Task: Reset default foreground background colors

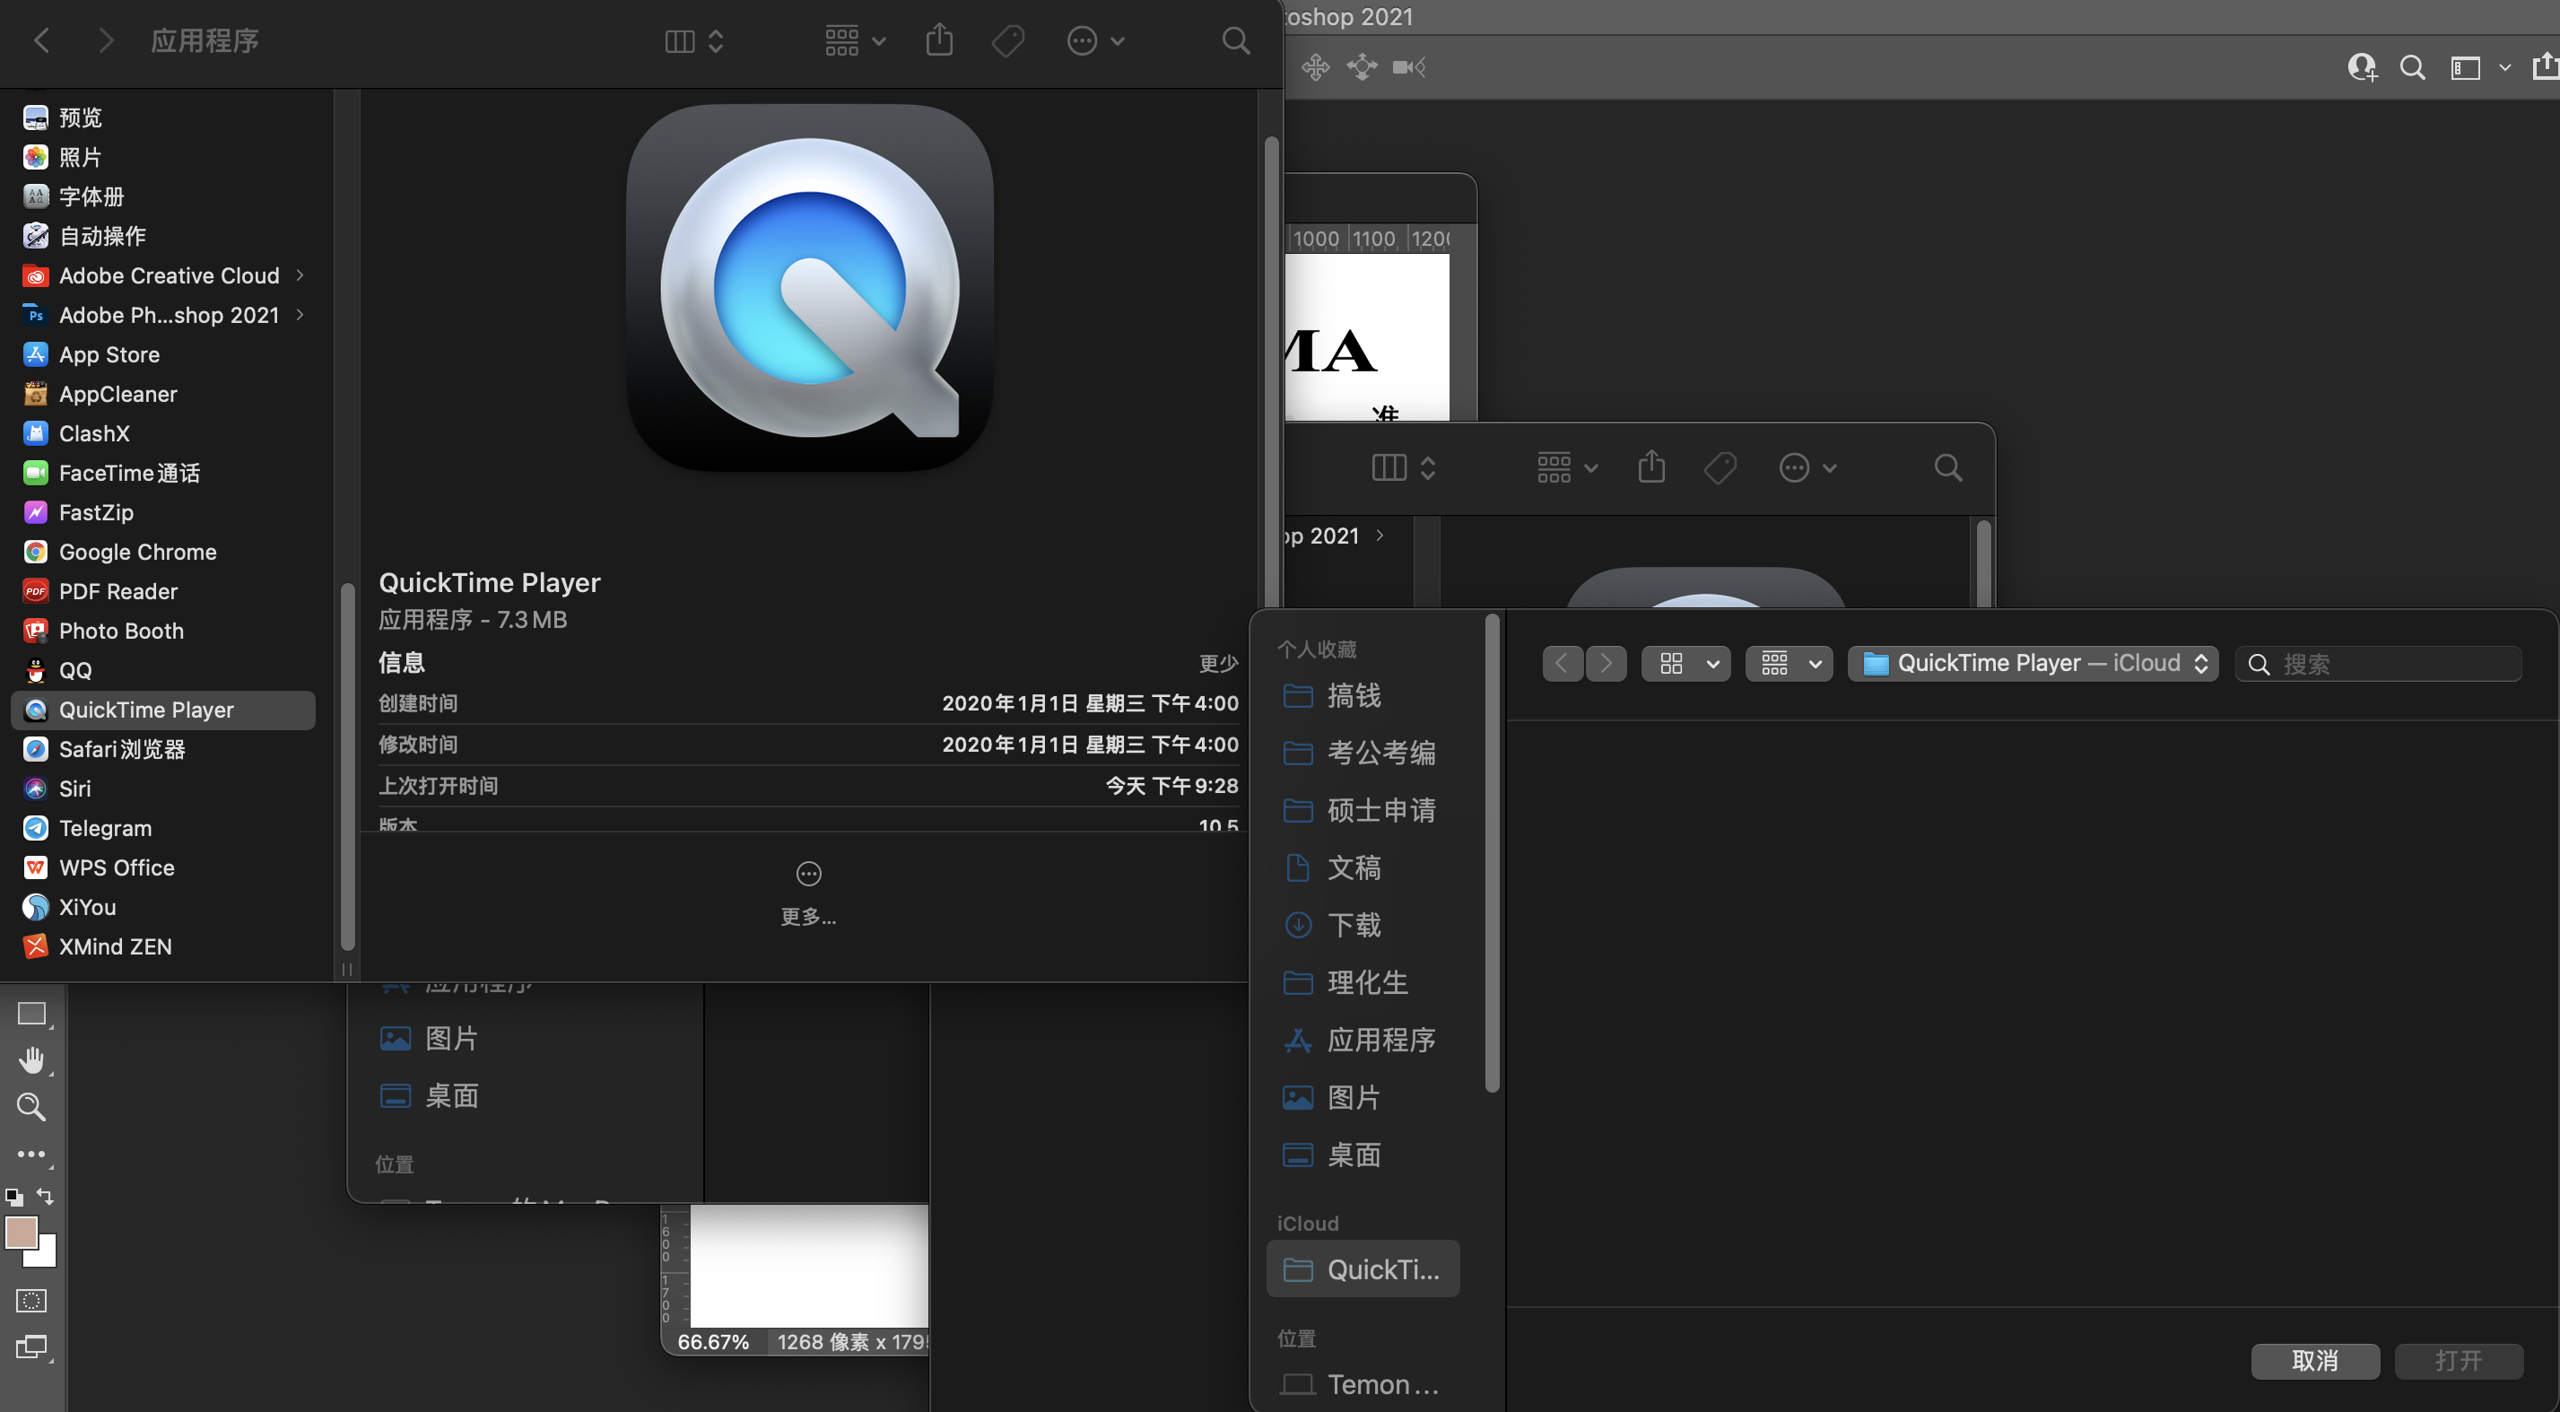Action: pos(14,1197)
